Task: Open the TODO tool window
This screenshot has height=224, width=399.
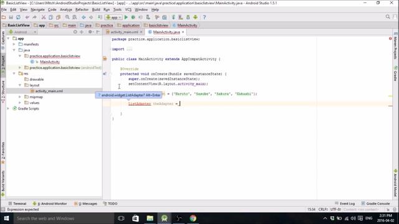Action: click(x=110, y=203)
